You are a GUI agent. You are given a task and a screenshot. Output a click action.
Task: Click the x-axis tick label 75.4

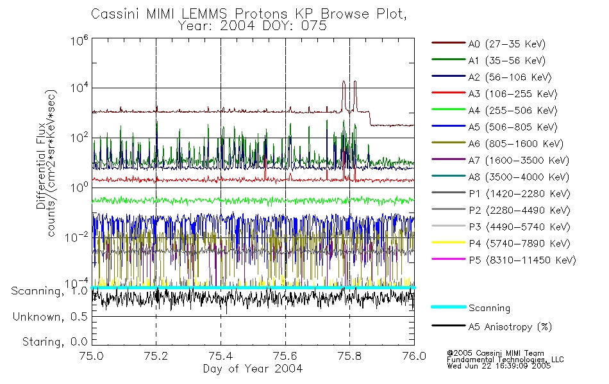pyautogui.click(x=221, y=356)
